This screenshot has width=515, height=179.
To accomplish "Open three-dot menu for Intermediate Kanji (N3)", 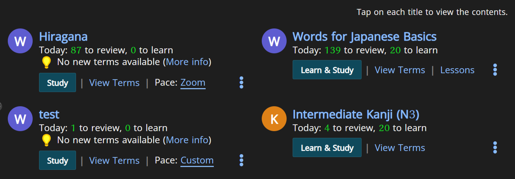I will click(x=495, y=147).
